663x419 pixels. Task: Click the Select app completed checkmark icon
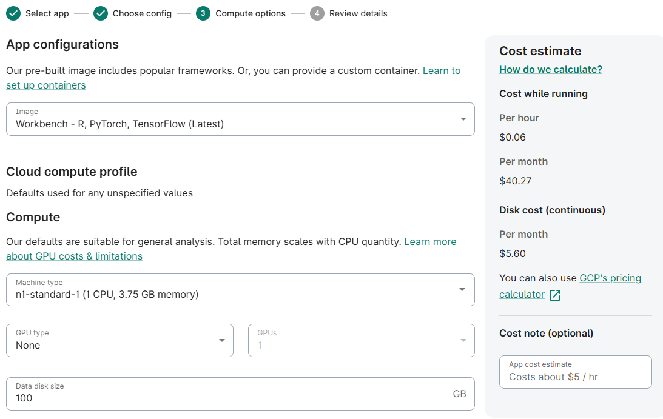pyautogui.click(x=13, y=13)
